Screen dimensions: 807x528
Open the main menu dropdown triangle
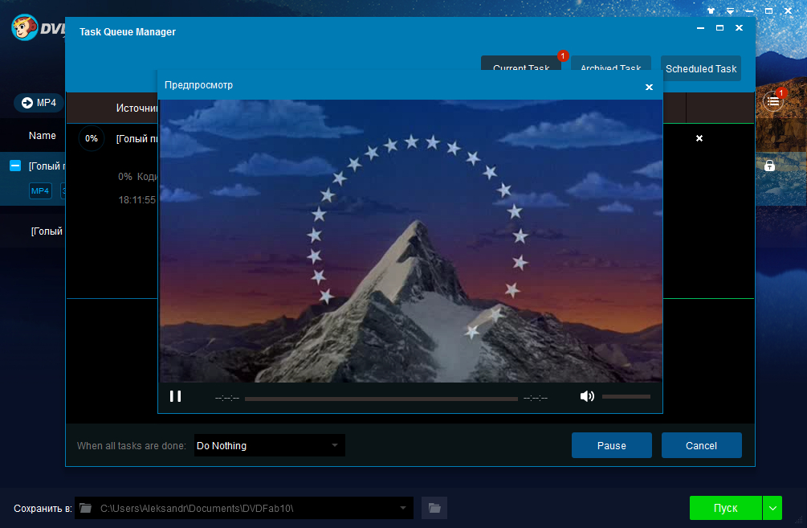[730, 11]
